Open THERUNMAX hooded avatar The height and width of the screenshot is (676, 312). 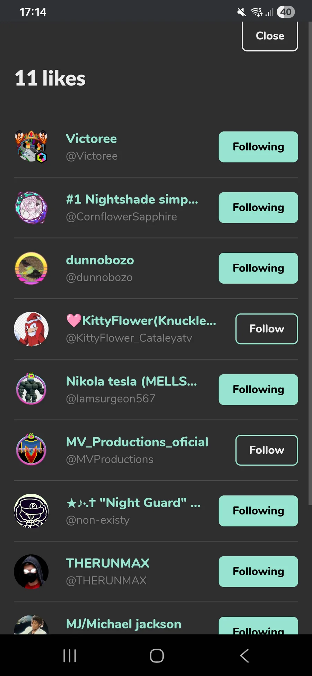coord(31,572)
